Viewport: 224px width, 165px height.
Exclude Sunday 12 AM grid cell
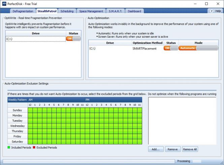pos(30,110)
